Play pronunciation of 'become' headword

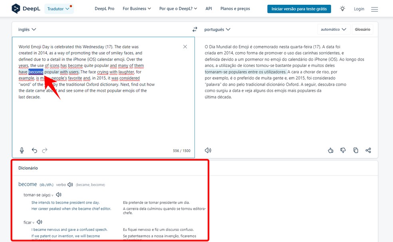coord(70,185)
